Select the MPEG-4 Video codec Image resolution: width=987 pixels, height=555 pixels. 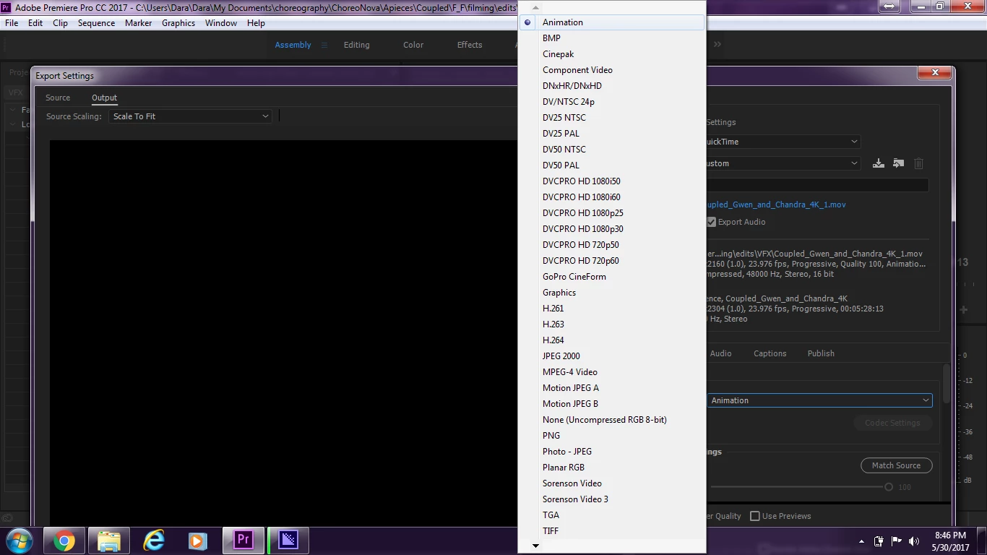point(612,372)
